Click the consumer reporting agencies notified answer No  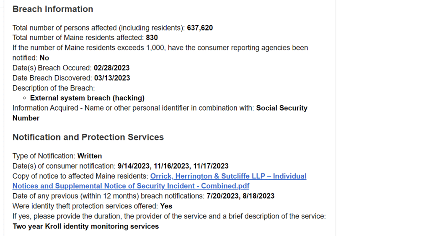pyautogui.click(x=44, y=58)
